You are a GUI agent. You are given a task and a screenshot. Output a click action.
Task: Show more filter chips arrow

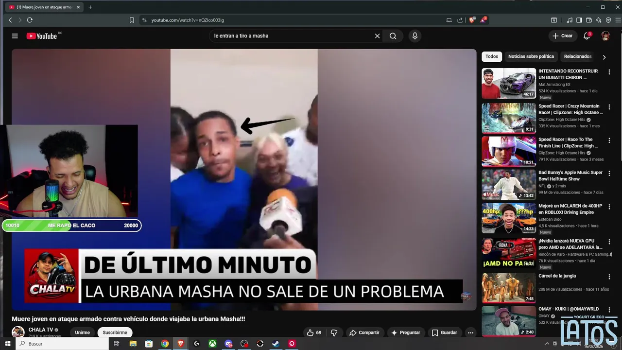tap(604, 57)
